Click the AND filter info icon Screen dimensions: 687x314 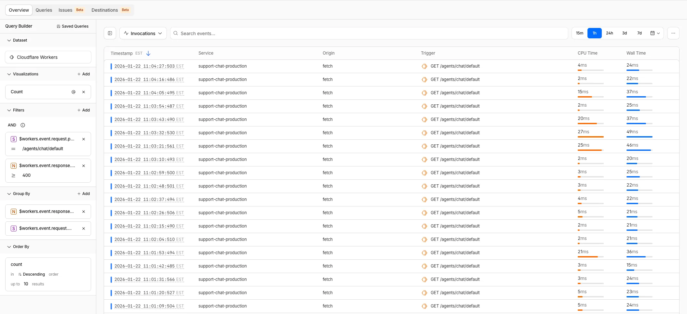pyautogui.click(x=23, y=125)
